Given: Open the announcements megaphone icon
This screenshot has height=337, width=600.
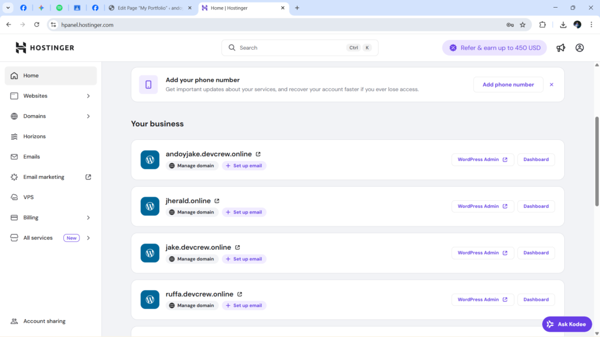Looking at the screenshot, I should point(561,48).
